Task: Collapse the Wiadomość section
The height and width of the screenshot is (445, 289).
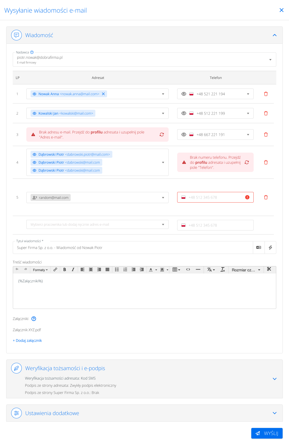Action: click(x=275, y=35)
